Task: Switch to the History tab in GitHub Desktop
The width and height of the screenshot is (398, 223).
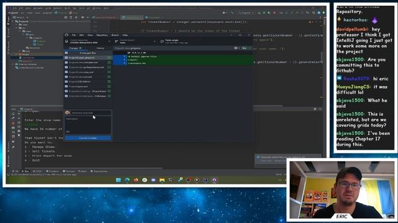Action: click(100, 48)
